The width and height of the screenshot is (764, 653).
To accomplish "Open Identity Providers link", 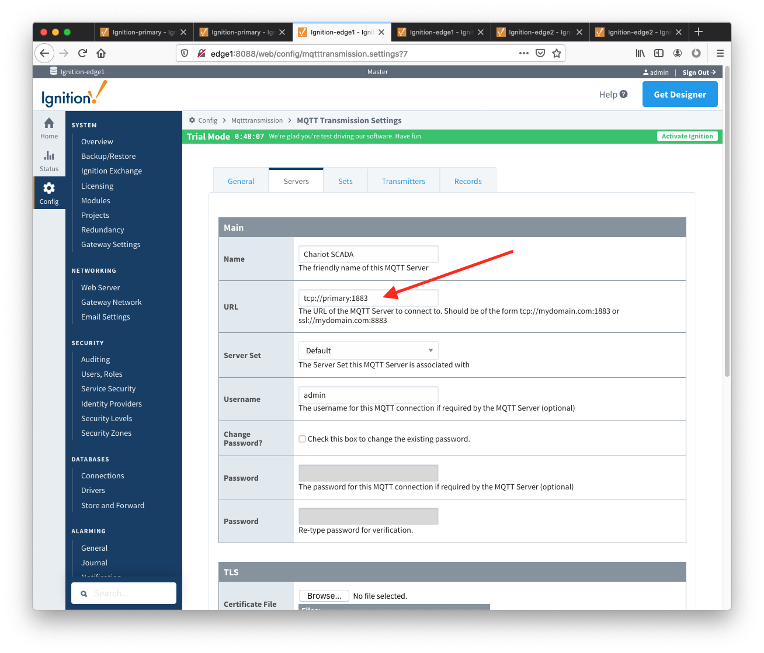I will pos(112,404).
